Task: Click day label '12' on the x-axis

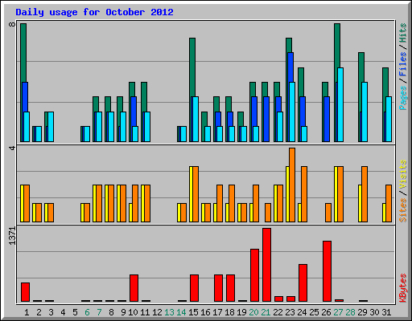Action: [157, 312]
